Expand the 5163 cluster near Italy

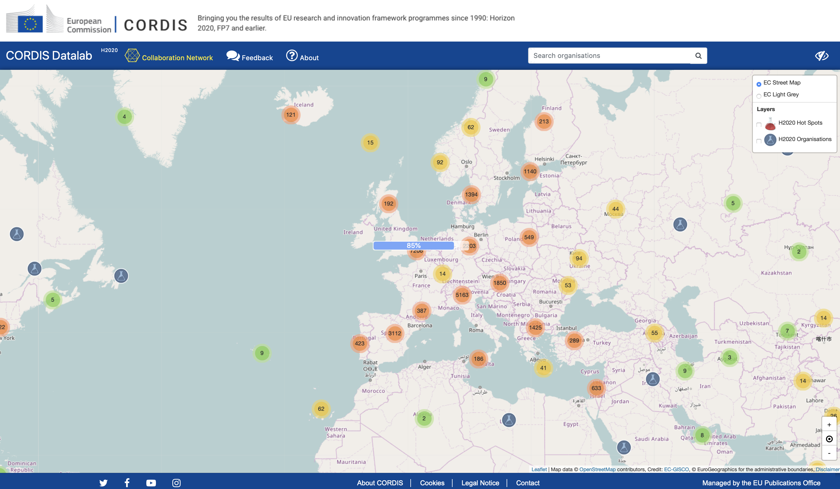point(462,295)
